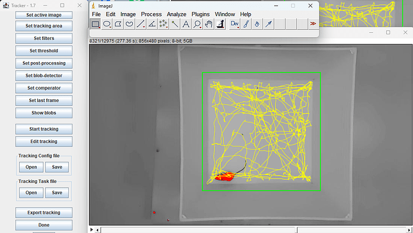The image size is (413, 233).
Task: Select the Multi-point tool
Action: [x=163, y=24]
